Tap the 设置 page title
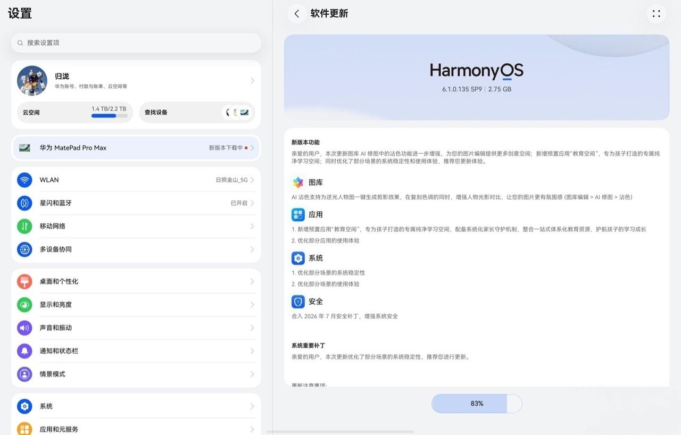The image size is (681, 435). click(x=20, y=13)
